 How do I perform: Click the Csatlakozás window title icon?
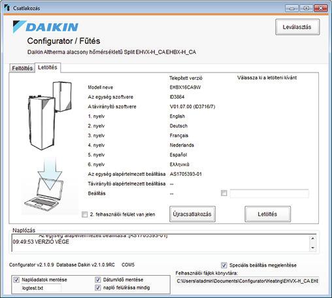[x=7, y=8]
